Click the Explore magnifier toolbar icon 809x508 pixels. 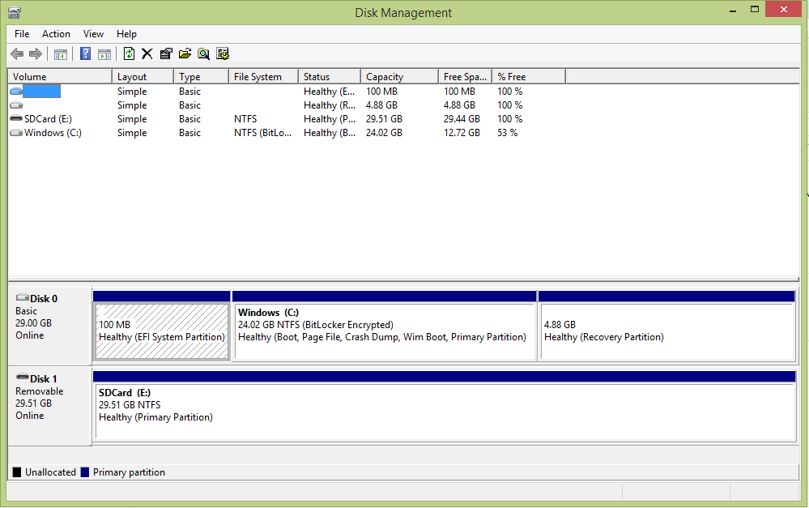click(204, 53)
